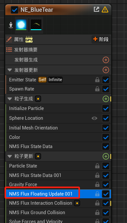Click lock icon on NMS Flux Floating Update 001
Viewport: 127px width, 223px height.
97,194
